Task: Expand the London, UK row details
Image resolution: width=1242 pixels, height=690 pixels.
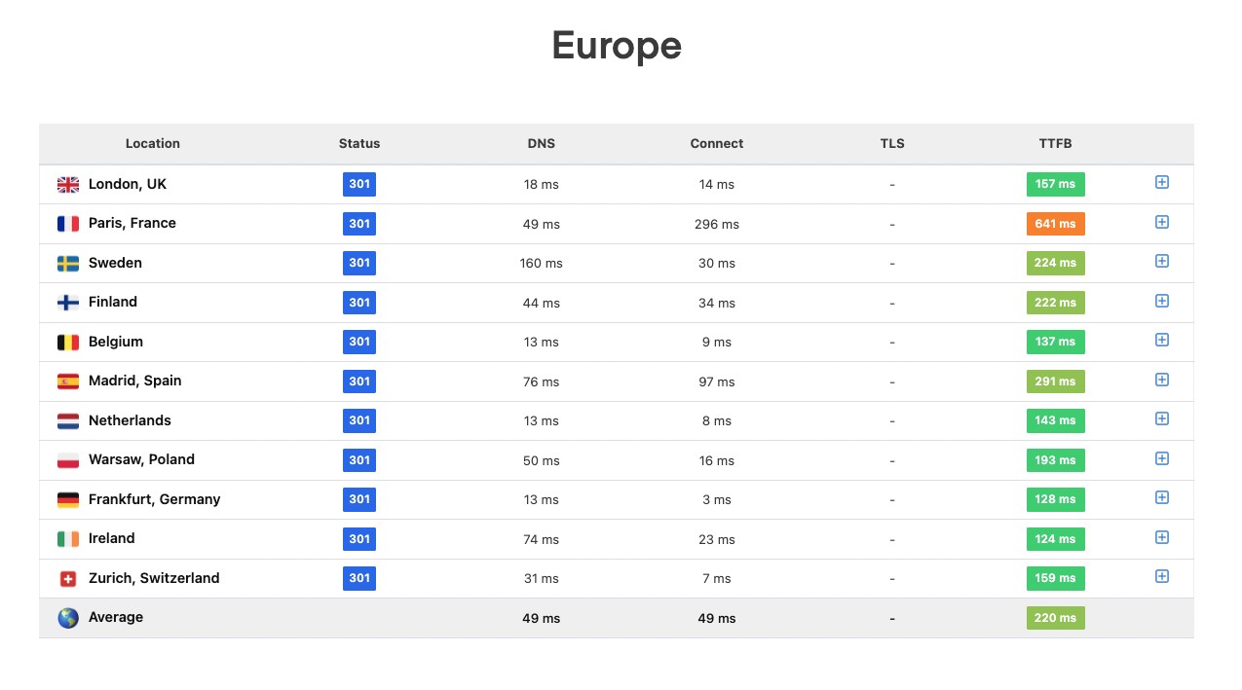Action: 1161,183
